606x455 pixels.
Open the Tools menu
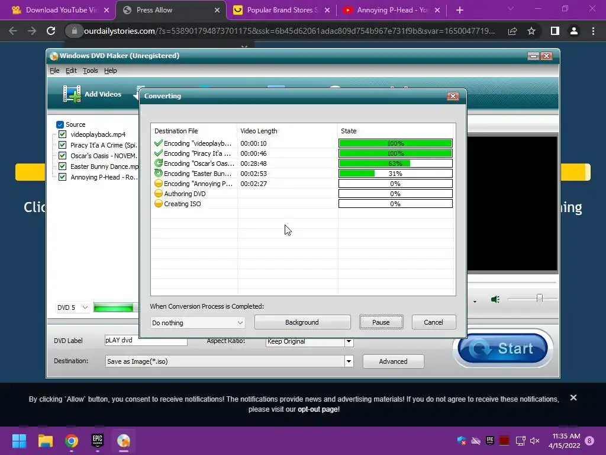pyautogui.click(x=91, y=71)
